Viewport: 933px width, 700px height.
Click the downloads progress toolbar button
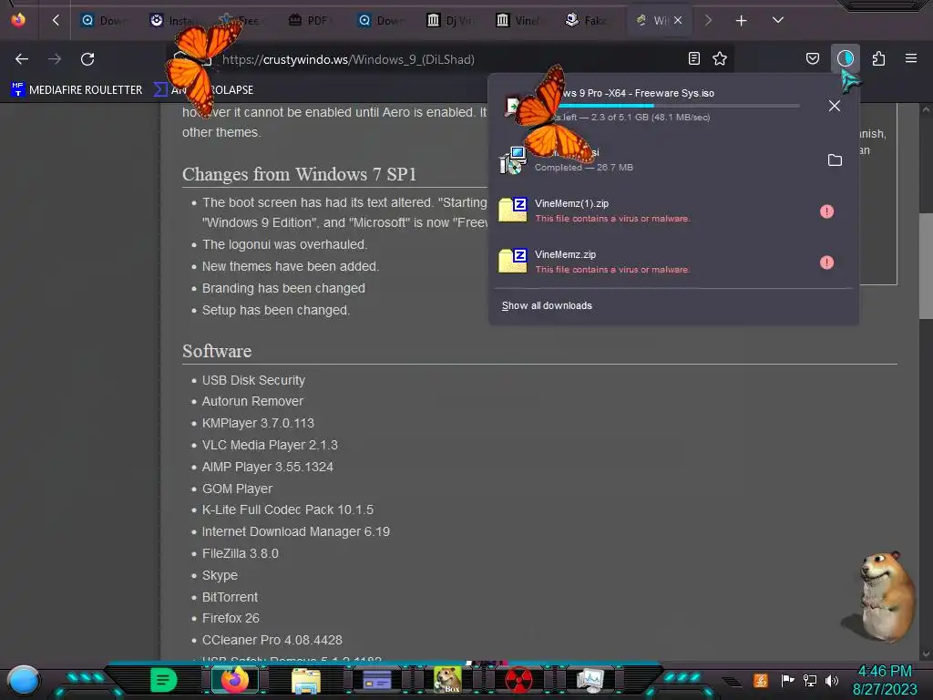(x=845, y=58)
